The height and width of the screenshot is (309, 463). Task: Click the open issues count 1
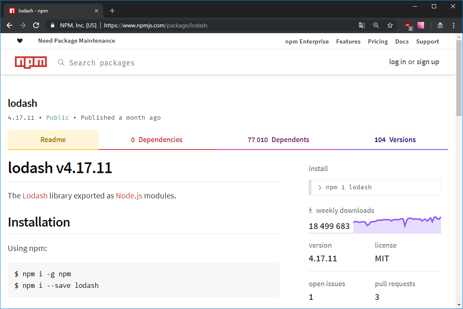tap(311, 297)
